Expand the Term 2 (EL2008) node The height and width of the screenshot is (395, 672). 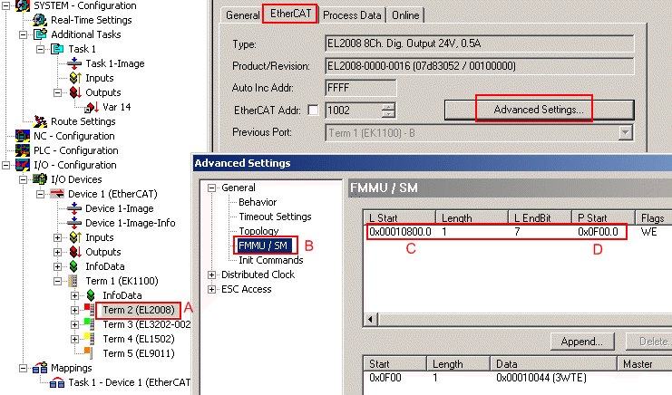pos(74,310)
